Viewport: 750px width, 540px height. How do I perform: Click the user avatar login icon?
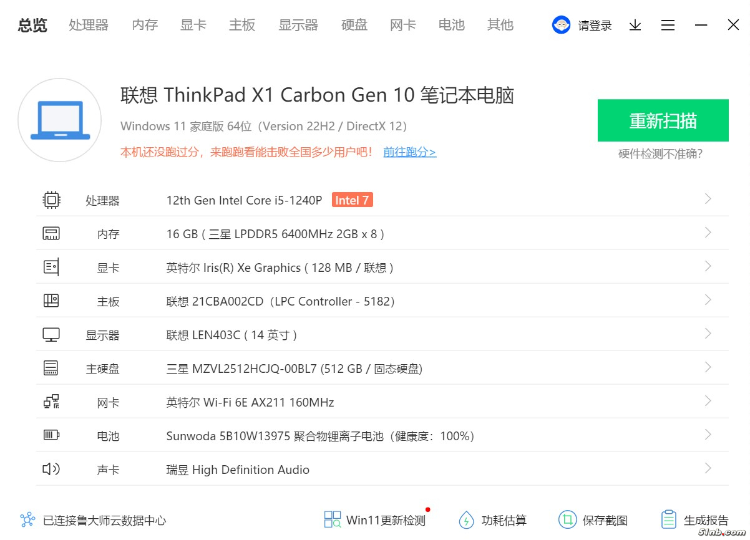(x=562, y=25)
